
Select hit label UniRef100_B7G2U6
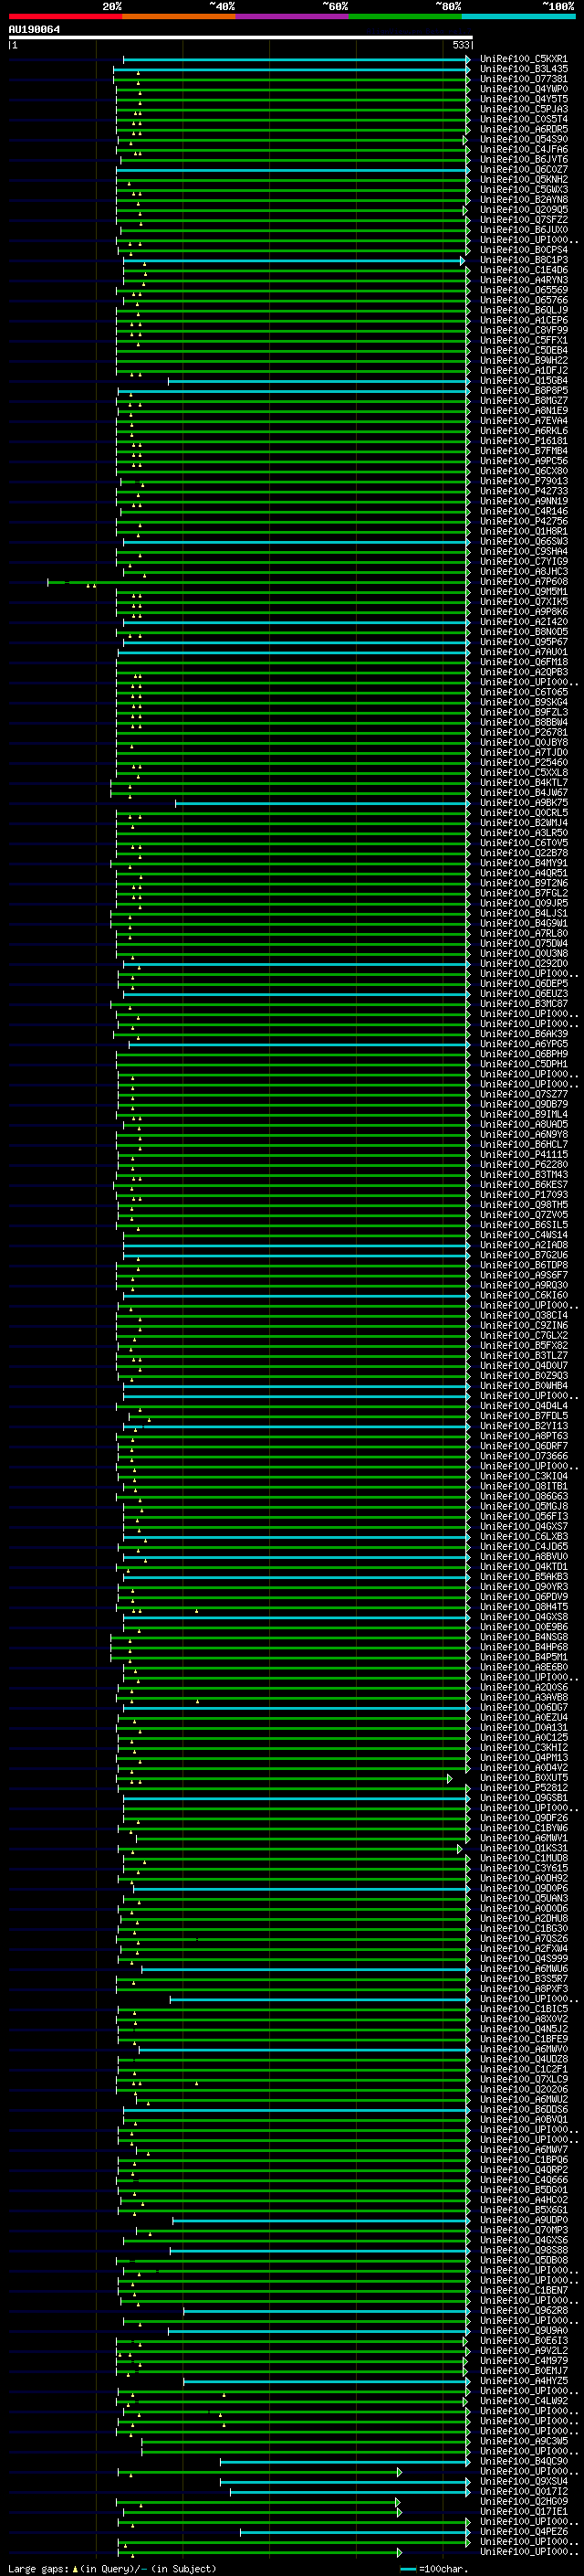[524, 1256]
